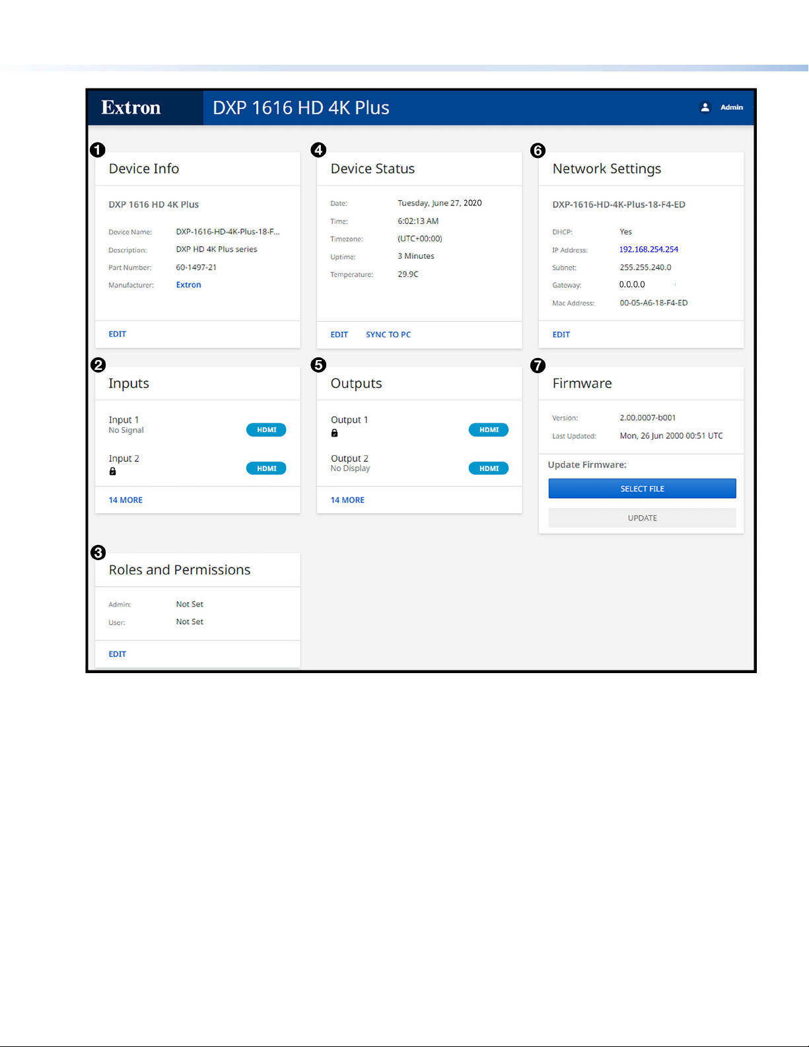This screenshot has height=1047, width=809.
Task: Click the 'No Signal' status text
Action: (x=126, y=431)
